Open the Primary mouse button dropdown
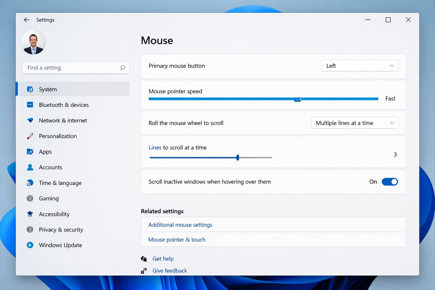 (360, 66)
